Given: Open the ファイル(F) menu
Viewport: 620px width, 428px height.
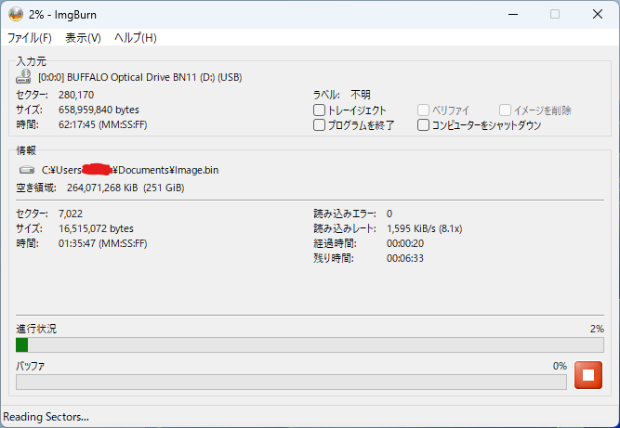Looking at the screenshot, I should [x=30, y=38].
